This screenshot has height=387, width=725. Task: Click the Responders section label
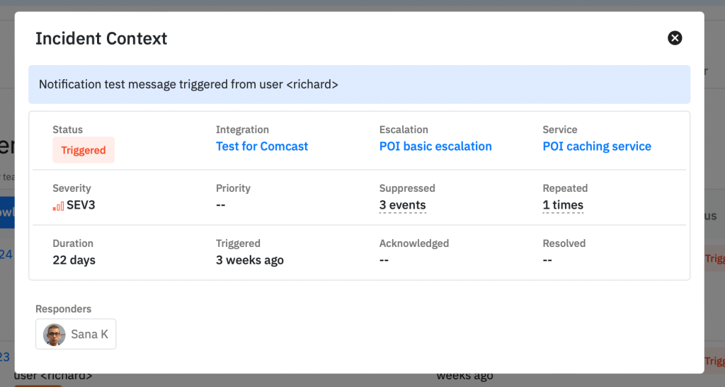click(x=63, y=308)
